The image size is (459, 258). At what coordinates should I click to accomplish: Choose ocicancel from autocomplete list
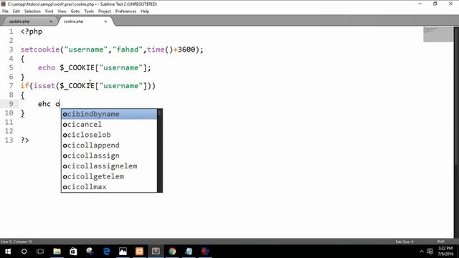tap(109, 124)
